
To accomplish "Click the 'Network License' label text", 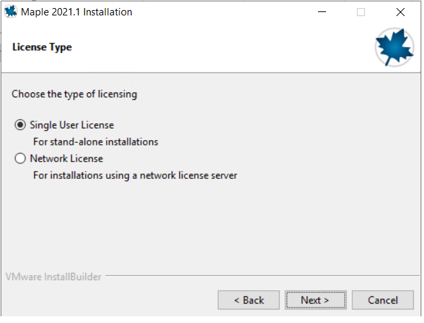I will [66, 159].
